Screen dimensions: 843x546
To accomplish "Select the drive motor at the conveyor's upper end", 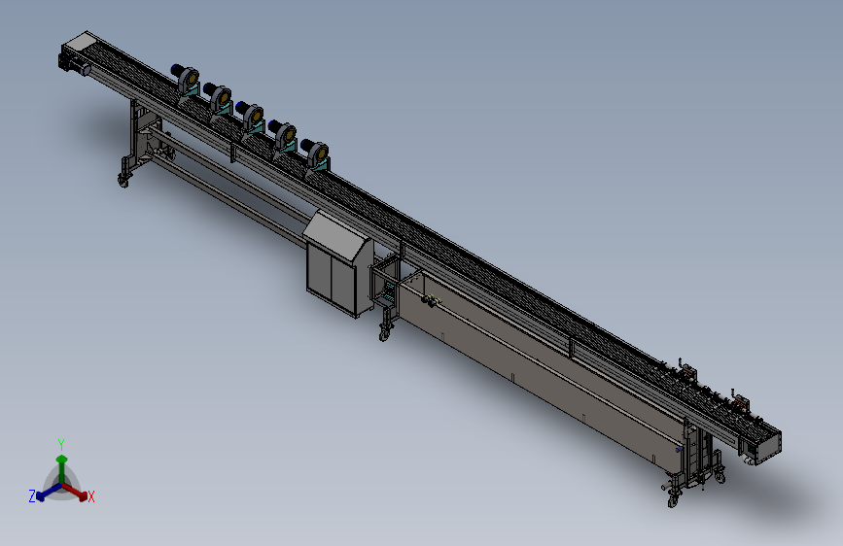I will 74,64.
